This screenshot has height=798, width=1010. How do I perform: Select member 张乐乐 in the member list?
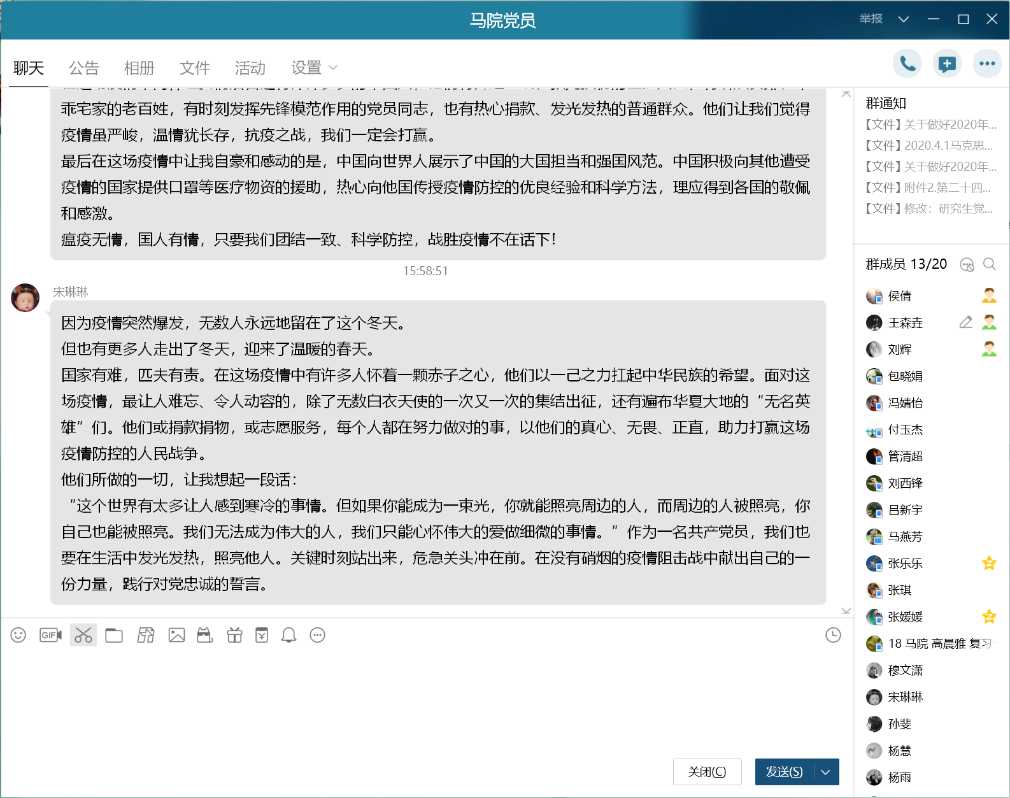point(905,564)
